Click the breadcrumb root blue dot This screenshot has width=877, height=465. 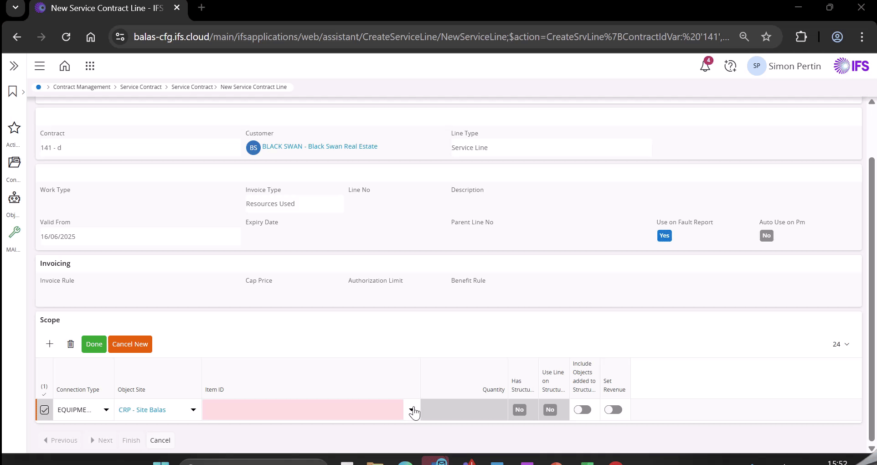click(39, 87)
